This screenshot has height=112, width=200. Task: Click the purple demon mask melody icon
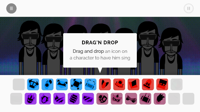point(31,99)
